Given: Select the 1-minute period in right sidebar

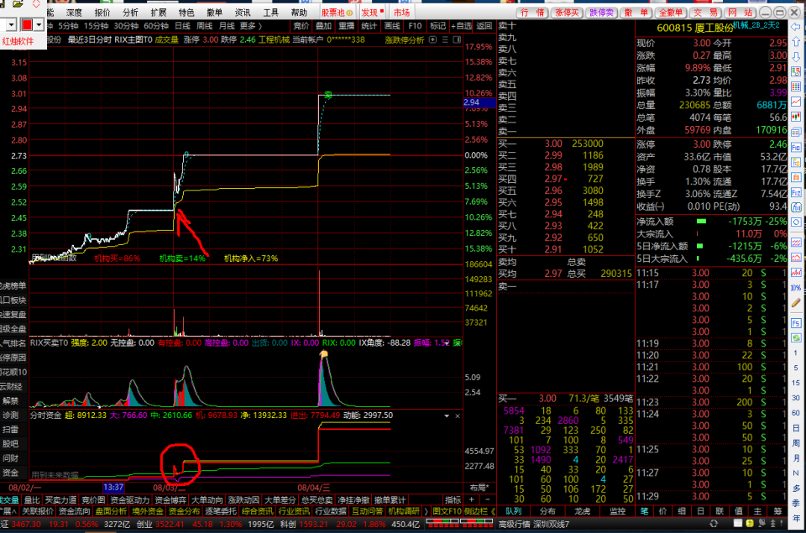Looking at the screenshot, I should (796, 353).
